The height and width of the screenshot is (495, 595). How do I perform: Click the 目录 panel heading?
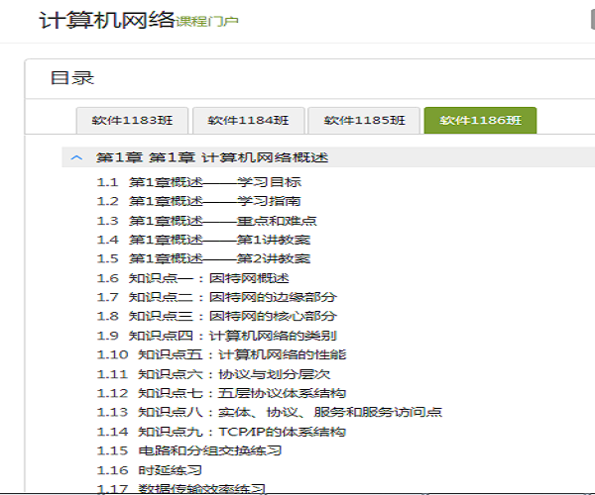[x=72, y=78]
